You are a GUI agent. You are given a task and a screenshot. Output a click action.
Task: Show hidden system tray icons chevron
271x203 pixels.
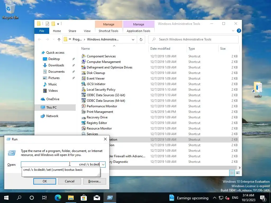coord(214,198)
